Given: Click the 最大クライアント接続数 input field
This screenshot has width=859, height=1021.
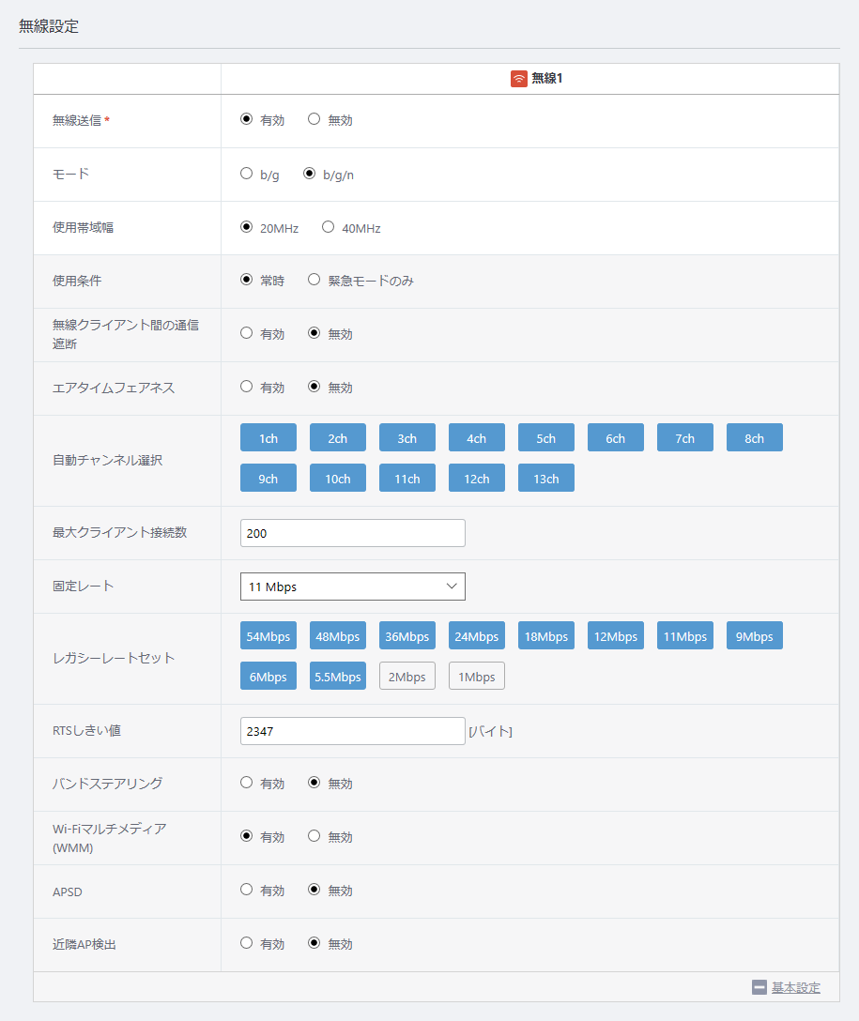Looking at the screenshot, I should pyautogui.click(x=352, y=533).
